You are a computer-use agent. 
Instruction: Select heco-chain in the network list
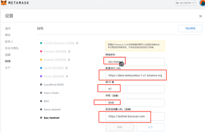click(x=51, y=93)
